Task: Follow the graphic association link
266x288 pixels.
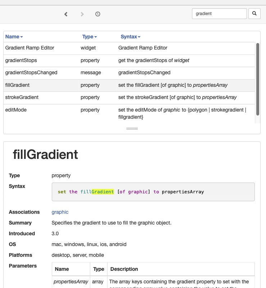Action: click(60, 212)
